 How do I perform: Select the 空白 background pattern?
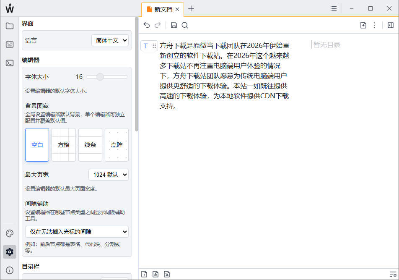(37, 145)
